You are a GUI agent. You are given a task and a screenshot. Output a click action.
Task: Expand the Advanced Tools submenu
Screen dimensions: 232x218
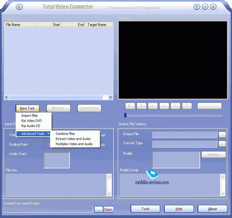[33, 134]
